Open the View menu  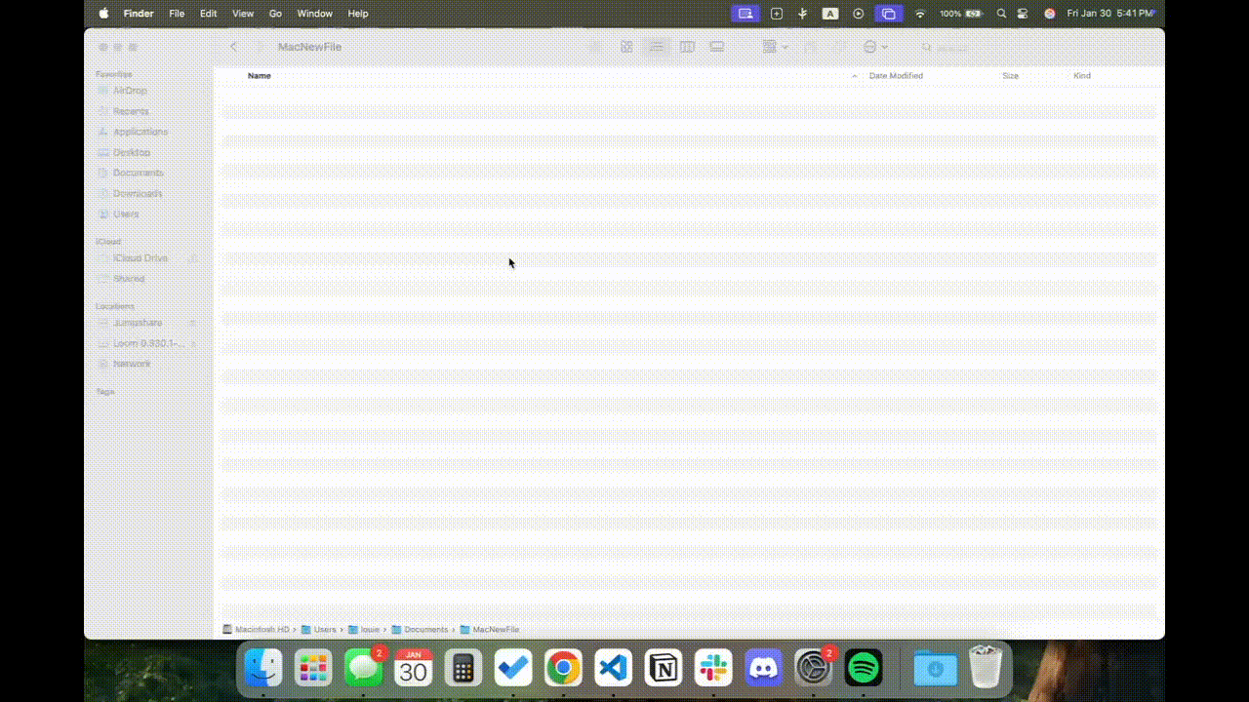tap(243, 14)
